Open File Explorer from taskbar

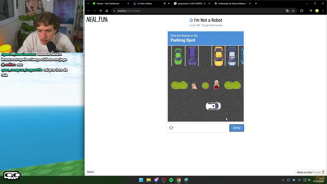(x=148, y=180)
